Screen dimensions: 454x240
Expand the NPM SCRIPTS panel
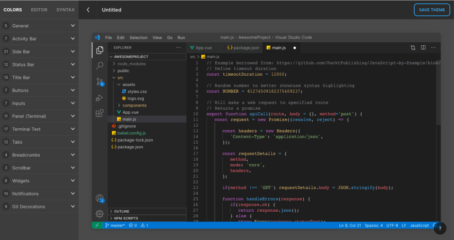click(x=147, y=218)
